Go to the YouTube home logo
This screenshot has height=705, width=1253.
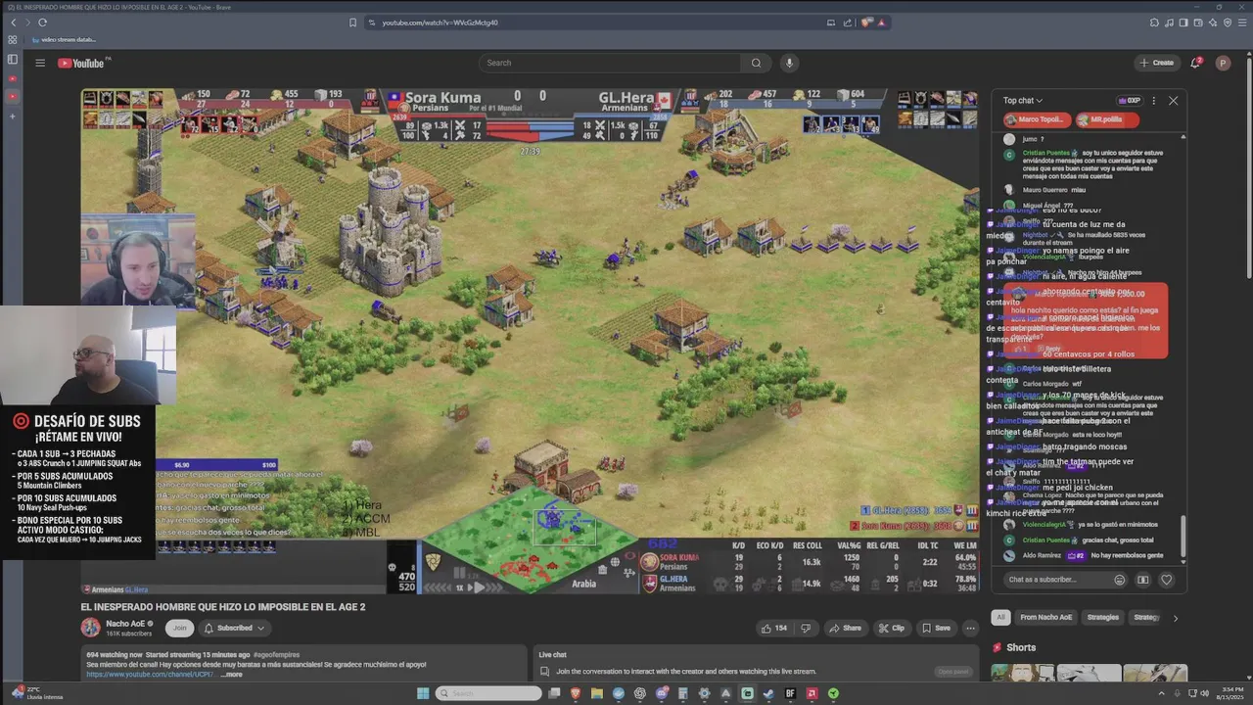coord(80,63)
